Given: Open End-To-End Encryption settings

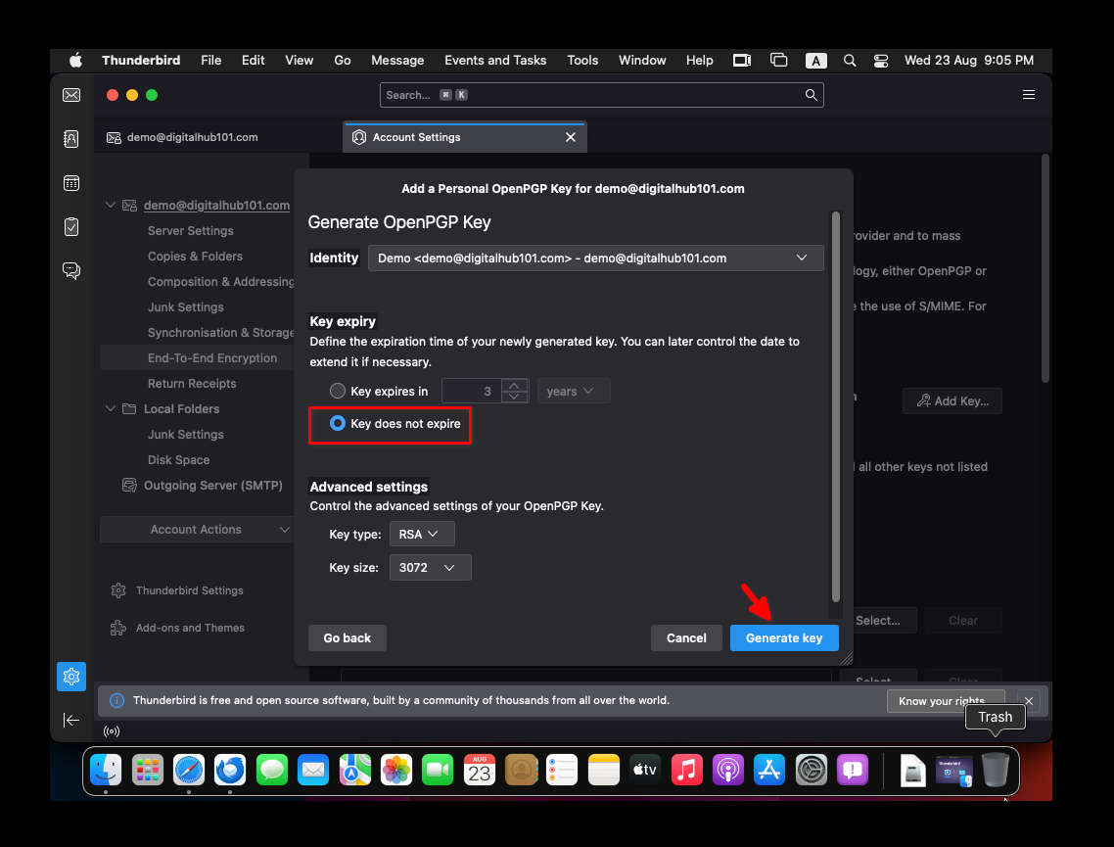Looking at the screenshot, I should tap(212, 358).
